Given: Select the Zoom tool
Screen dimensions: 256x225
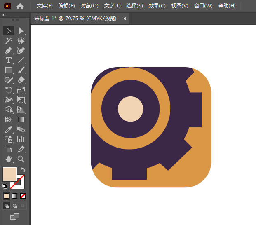Looking at the screenshot, I should 21,159.
